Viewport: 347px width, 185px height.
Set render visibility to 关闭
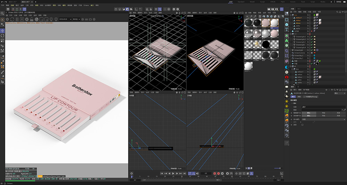tap(338, 115)
